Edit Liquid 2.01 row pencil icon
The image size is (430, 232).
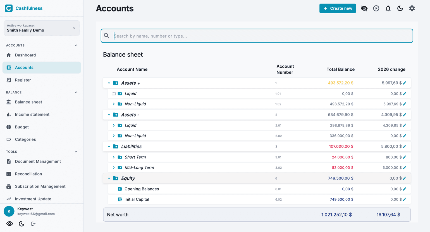pyautogui.click(x=405, y=125)
